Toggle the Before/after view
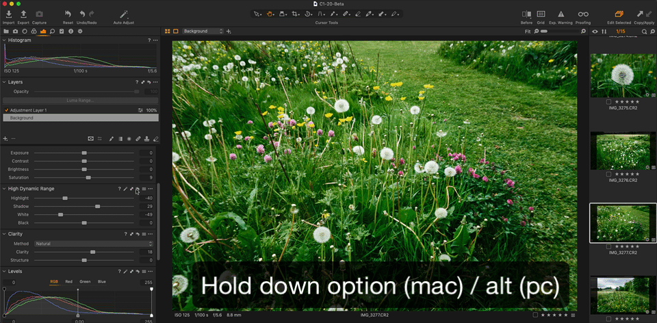657x323 pixels. tap(527, 14)
